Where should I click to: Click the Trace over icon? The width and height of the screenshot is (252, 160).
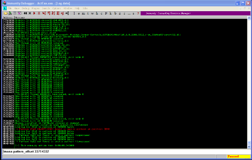[x=58, y=13]
